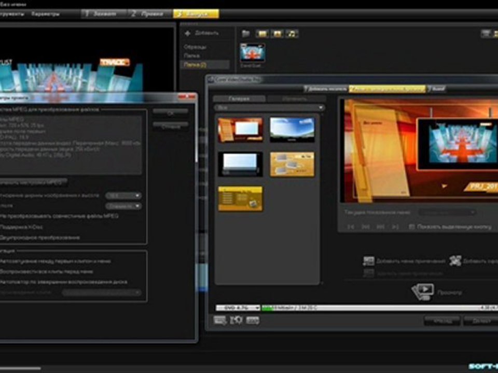Select the blue sky menu template thumbnail
The height and width of the screenshot is (373, 498).
[x=292, y=130]
